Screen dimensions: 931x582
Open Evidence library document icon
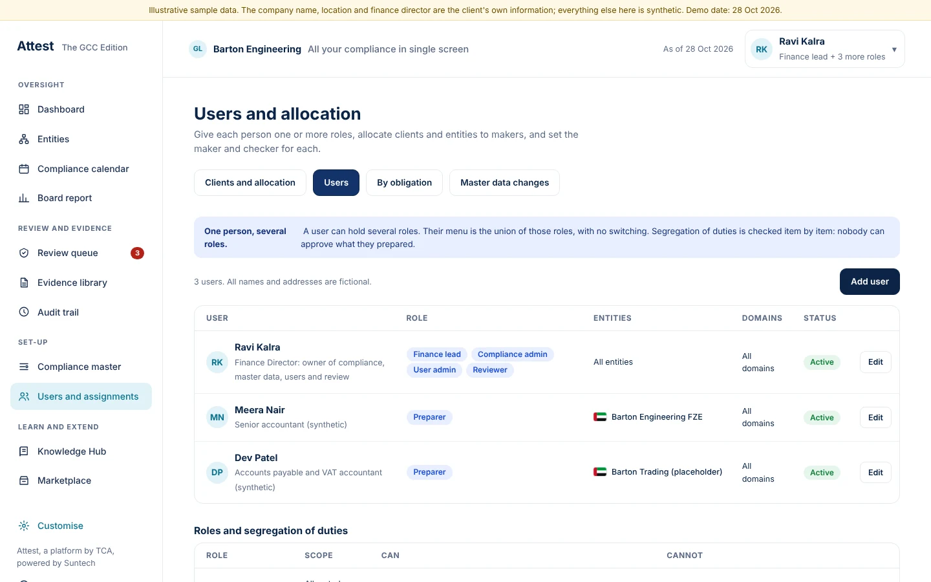pyautogui.click(x=24, y=283)
